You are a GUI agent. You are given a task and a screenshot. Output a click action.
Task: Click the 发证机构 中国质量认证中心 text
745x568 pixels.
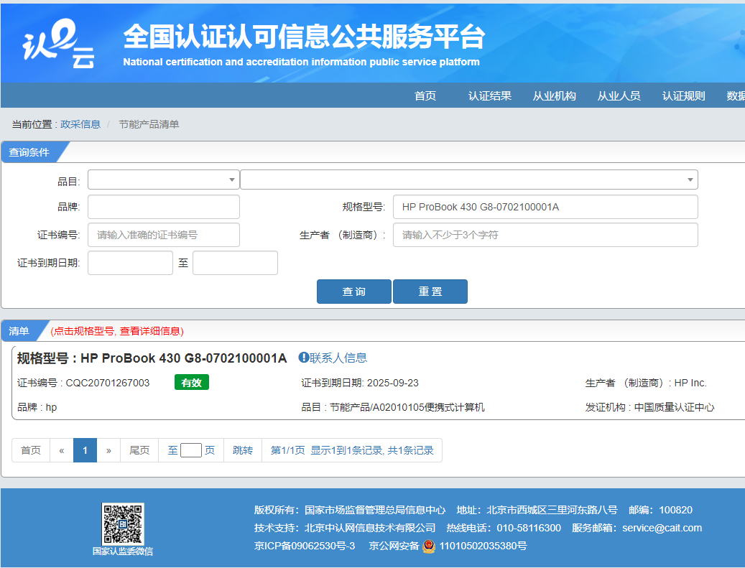[650, 407]
